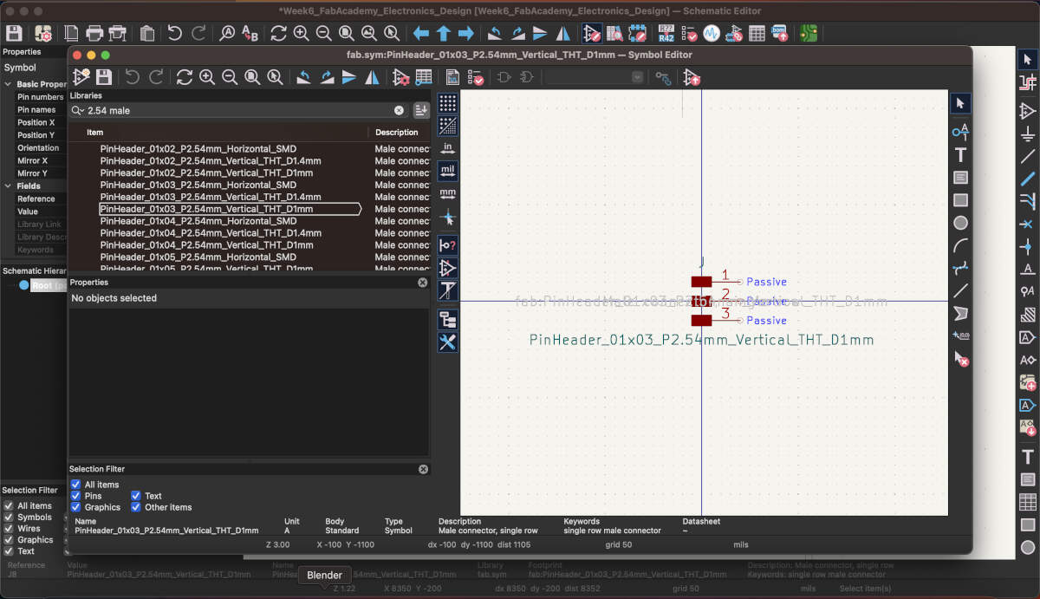
Task: Open the Symbol Library Browser in Schematic Editor
Action: 614,34
